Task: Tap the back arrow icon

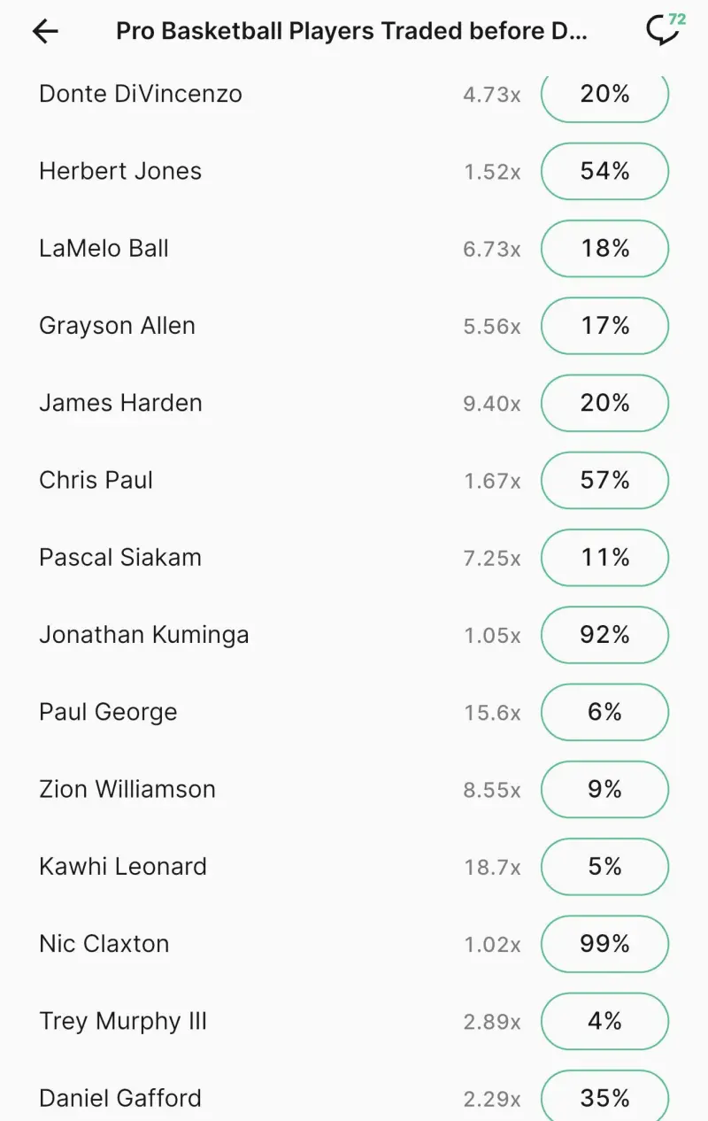Action: coord(45,32)
